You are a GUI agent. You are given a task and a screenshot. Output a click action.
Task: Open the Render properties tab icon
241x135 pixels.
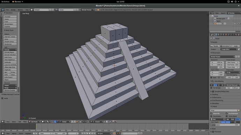(x=216, y=35)
